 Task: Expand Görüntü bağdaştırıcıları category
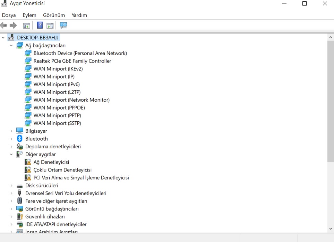point(11,209)
